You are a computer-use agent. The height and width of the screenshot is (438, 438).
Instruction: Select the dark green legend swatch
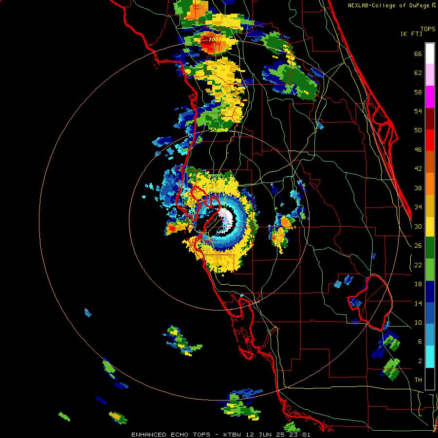(430, 248)
